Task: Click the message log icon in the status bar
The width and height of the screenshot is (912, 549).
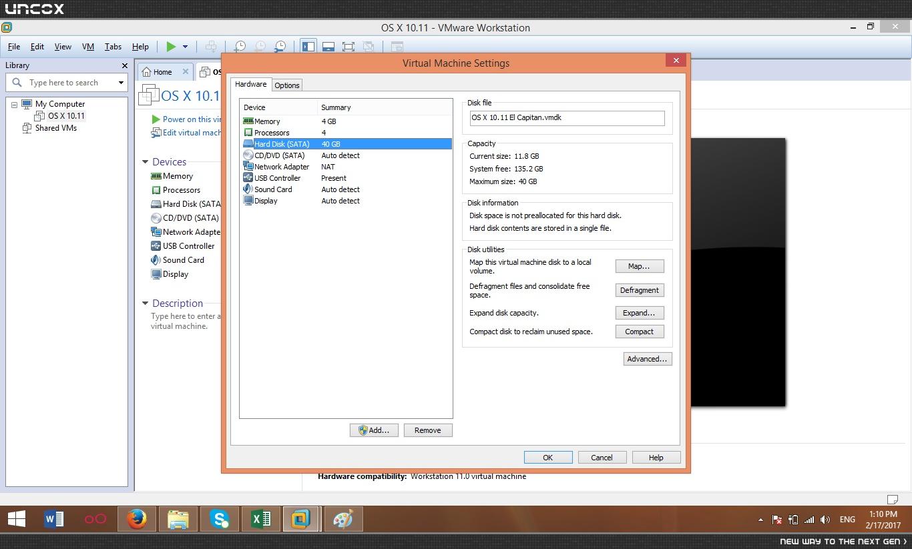Action: click(x=892, y=499)
